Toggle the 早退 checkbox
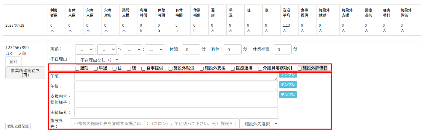421x135 pixels. point(96,68)
